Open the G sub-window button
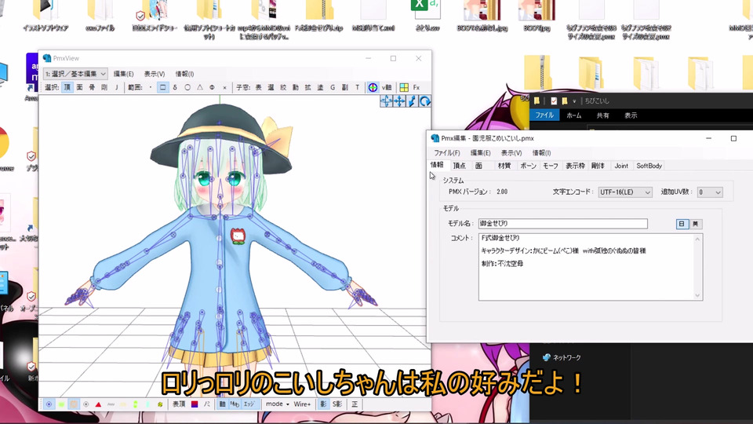The height and width of the screenshot is (424, 753). [333, 87]
